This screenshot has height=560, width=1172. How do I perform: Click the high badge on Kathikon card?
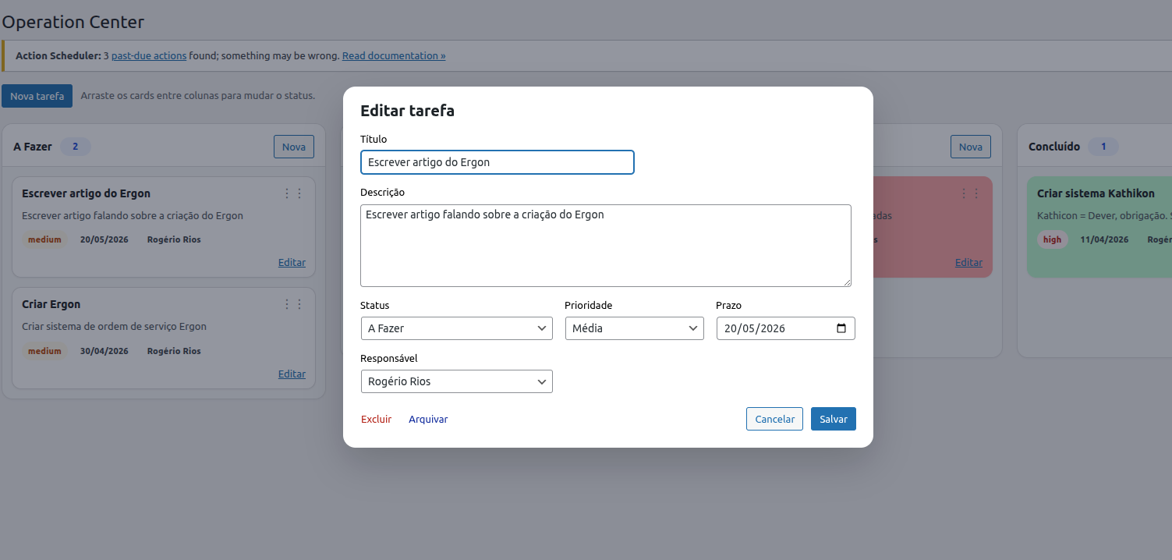pos(1053,239)
